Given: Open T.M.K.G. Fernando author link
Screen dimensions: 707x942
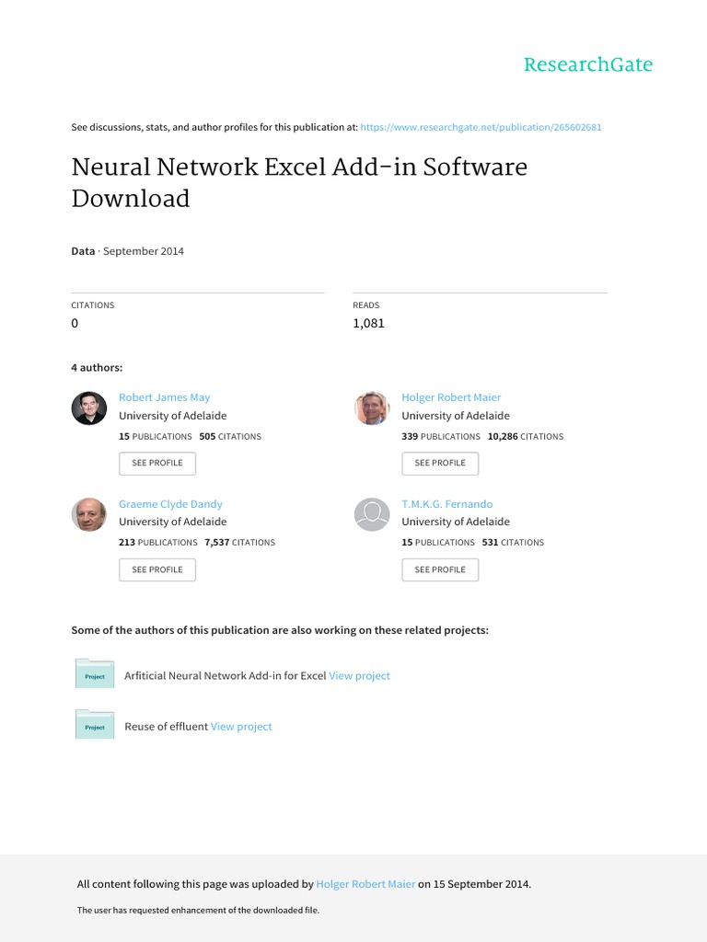Looking at the screenshot, I should pyautogui.click(x=446, y=504).
